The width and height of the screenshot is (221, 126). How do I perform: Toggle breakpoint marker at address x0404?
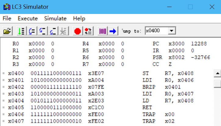click(x=4, y=100)
